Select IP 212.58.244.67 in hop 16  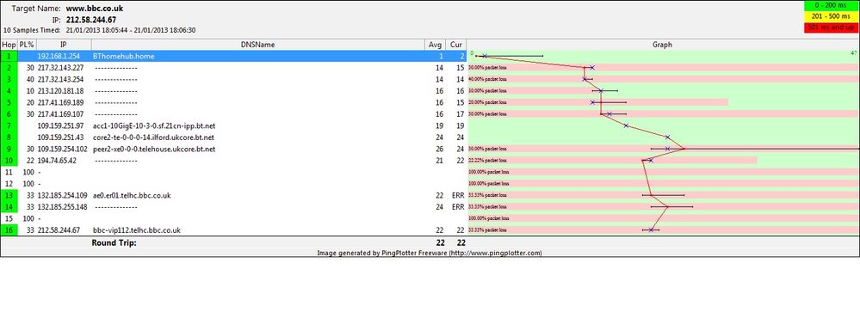[59, 229]
